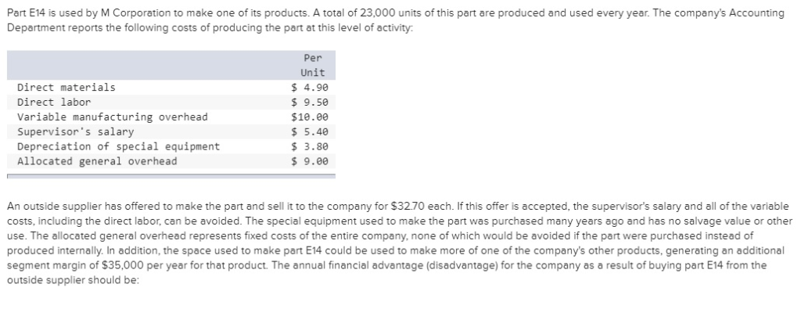Image resolution: width=801 pixels, height=320 pixels.
Task: Click the phrase 'outside supplier should be:'
Action: click(73, 281)
